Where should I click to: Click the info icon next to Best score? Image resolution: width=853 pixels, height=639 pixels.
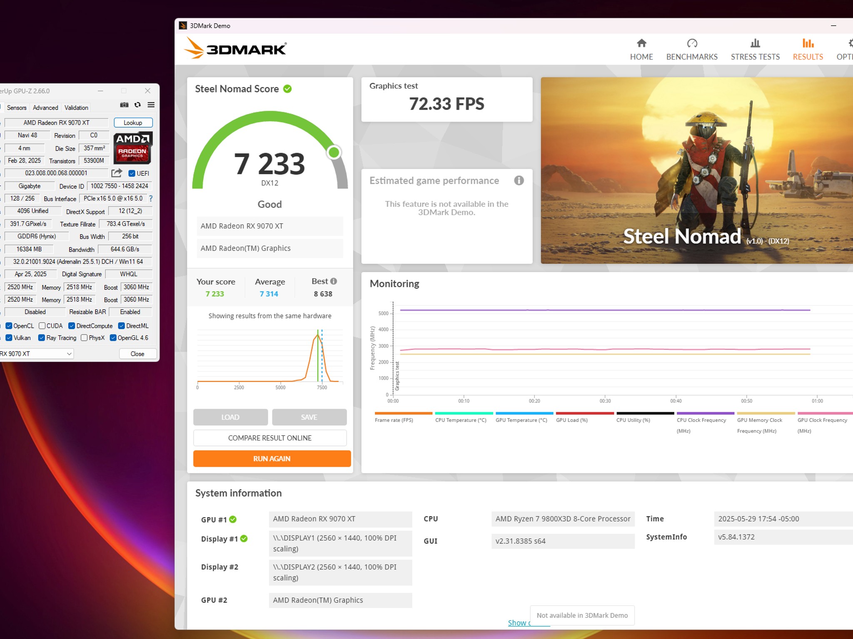pos(334,281)
